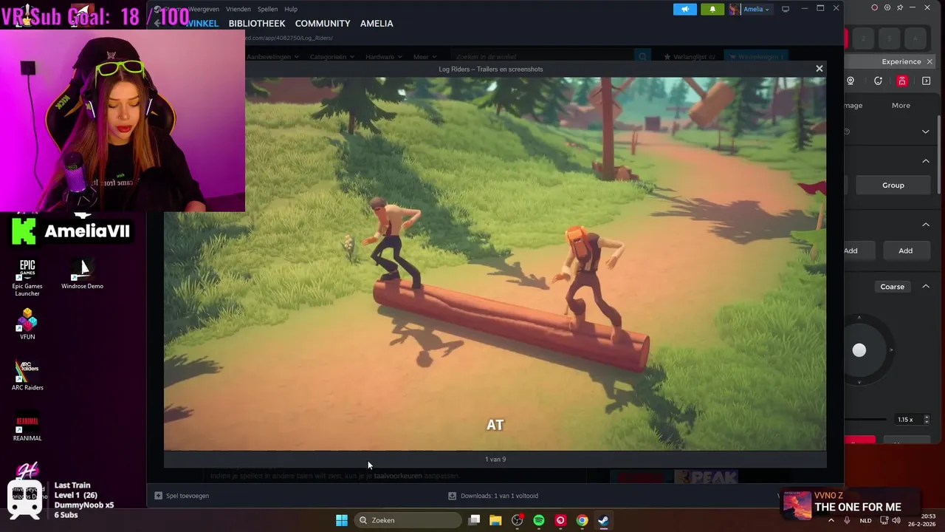Image resolution: width=945 pixels, height=532 pixels.
Task: Open clock showing 20:53
Action: [928, 516]
